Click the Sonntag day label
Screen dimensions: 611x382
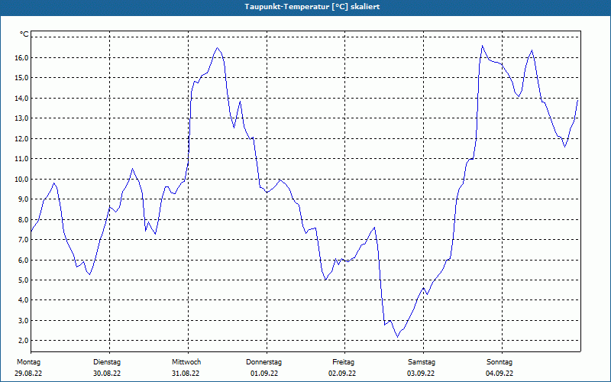pos(499,362)
